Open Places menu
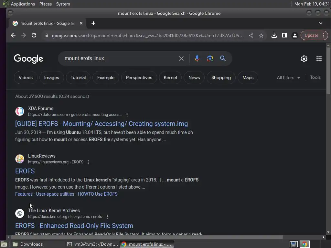The width and height of the screenshot is (331, 248). [45, 4]
